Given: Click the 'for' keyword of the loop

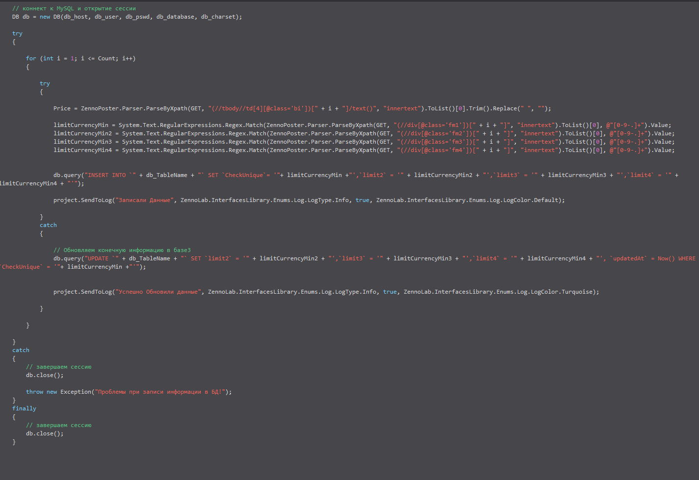Looking at the screenshot, I should [31, 58].
